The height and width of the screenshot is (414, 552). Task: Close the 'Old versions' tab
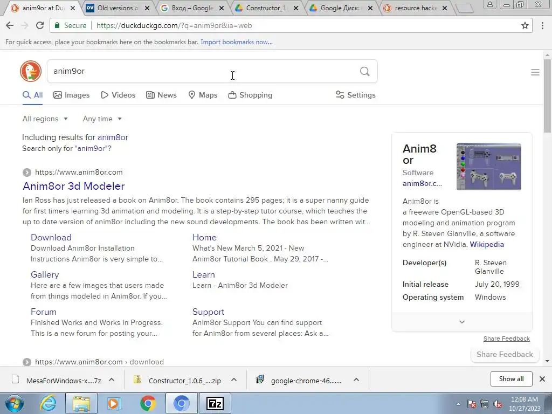147,8
